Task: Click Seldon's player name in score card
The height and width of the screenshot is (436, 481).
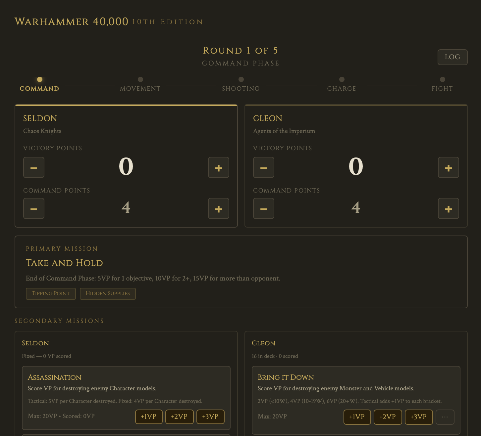Action: [40, 118]
